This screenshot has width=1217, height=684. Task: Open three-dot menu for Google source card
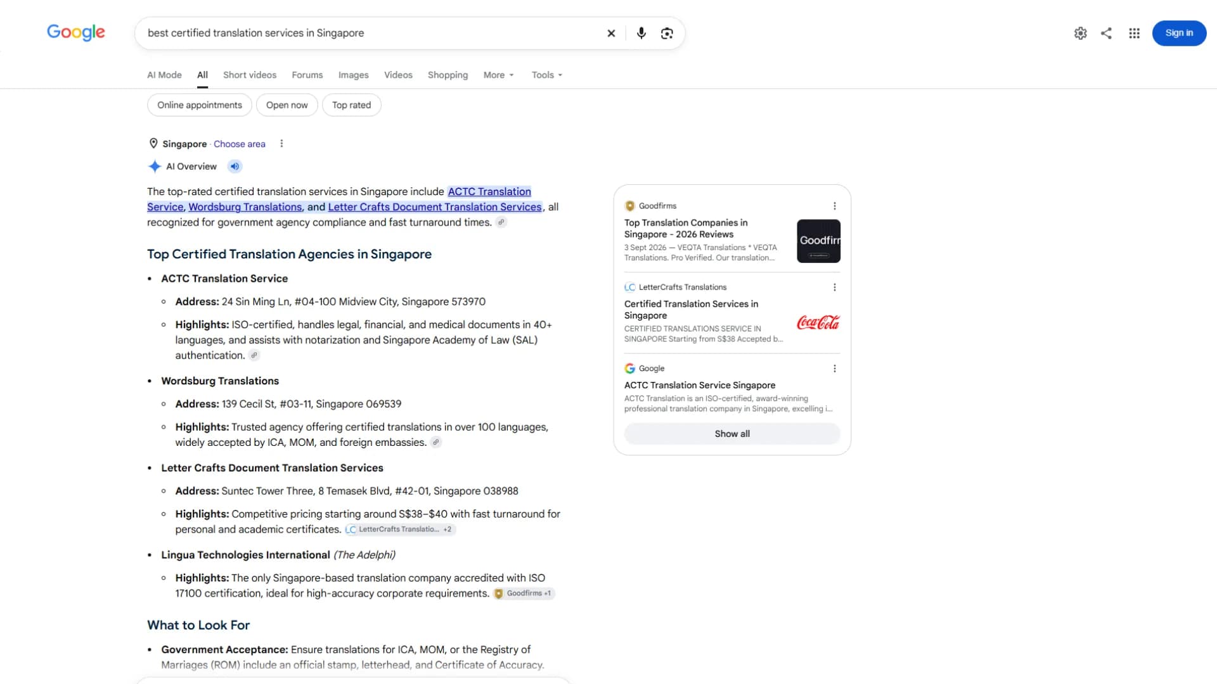pyautogui.click(x=834, y=369)
